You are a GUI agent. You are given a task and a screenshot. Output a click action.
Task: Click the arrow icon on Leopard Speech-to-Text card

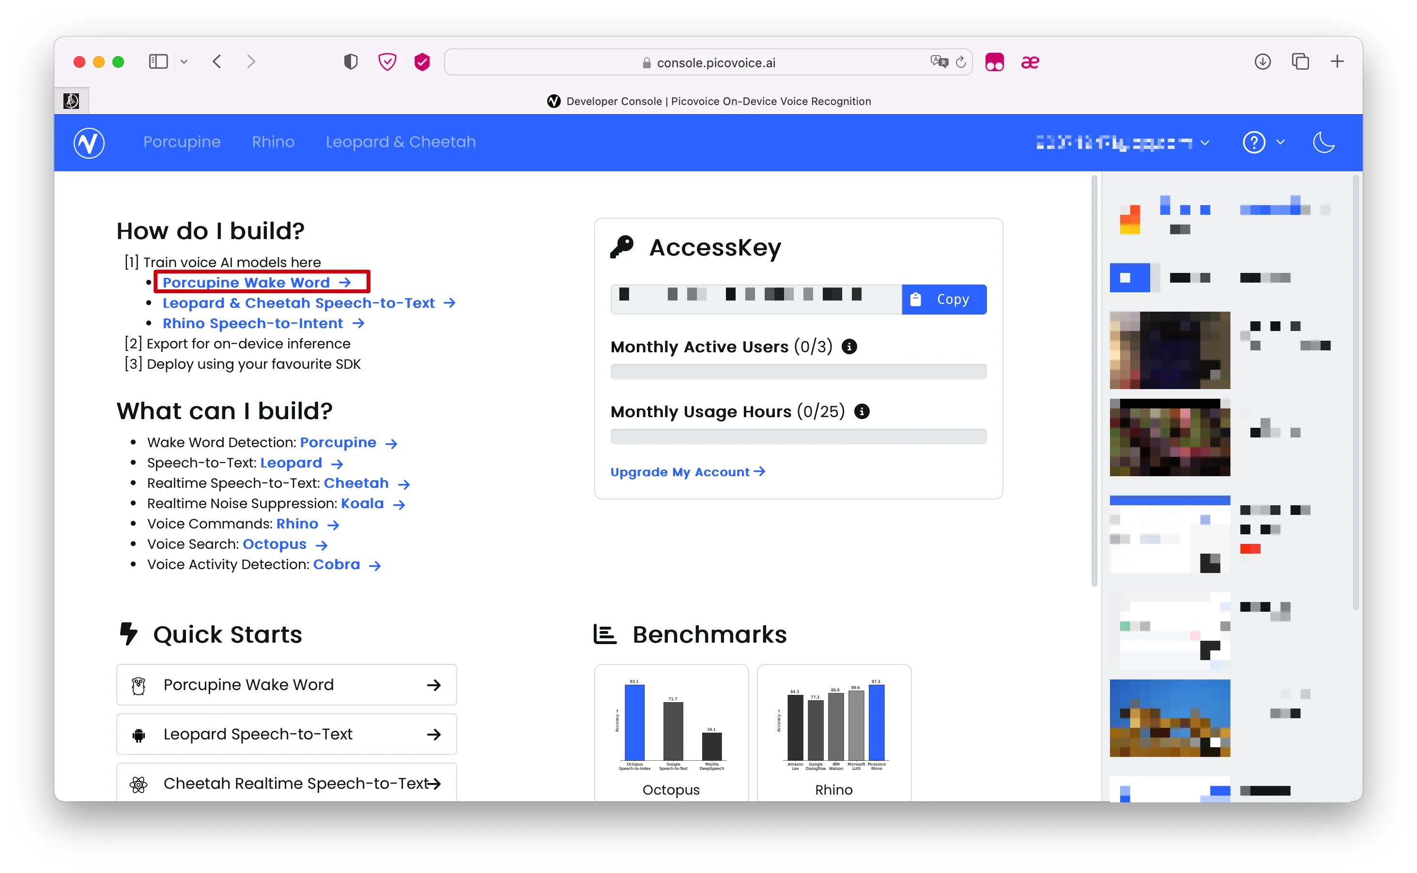click(x=434, y=735)
